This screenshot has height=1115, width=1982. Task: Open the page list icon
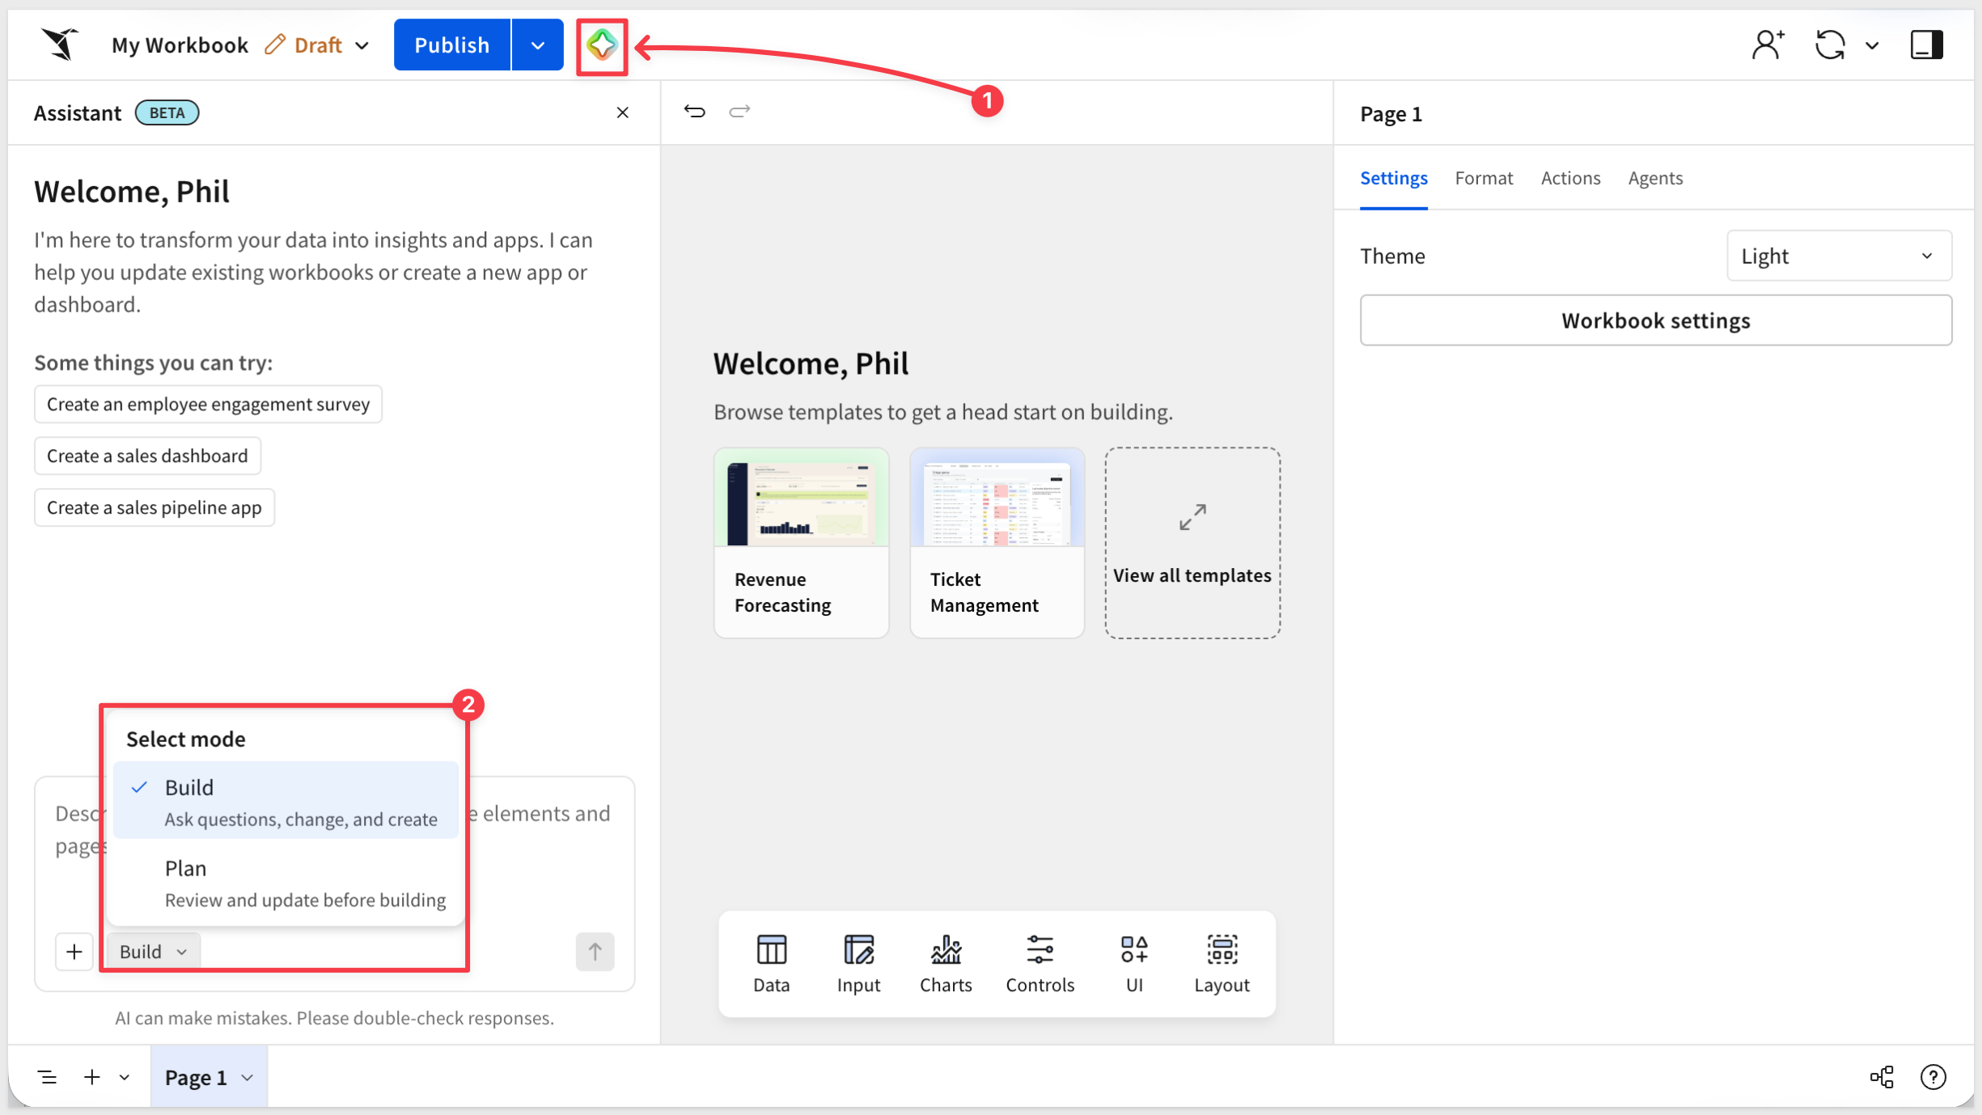(48, 1077)
